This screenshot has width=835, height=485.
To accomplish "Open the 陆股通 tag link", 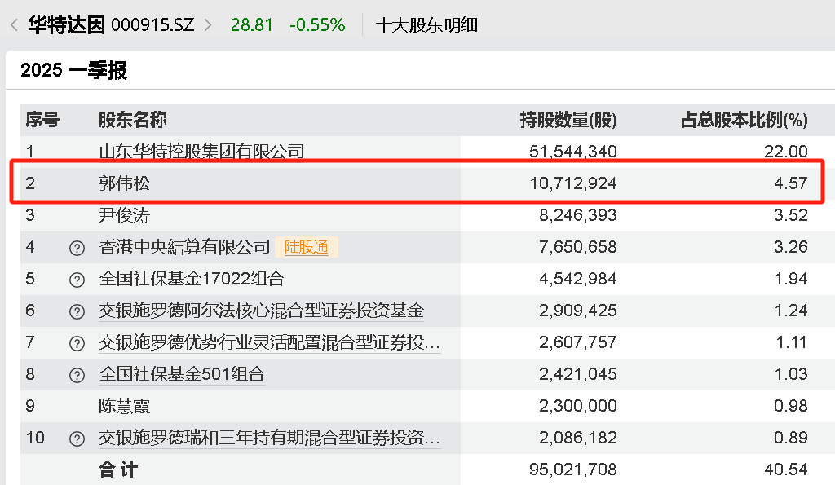I will [x=307, y=247].
